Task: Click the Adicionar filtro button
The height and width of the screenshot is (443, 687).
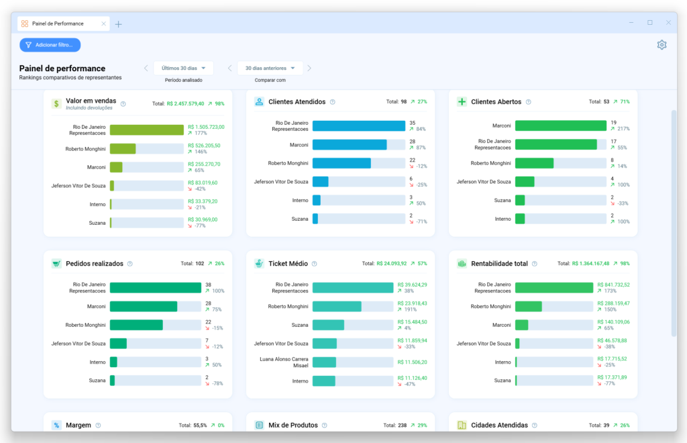Action: [50, 44]
